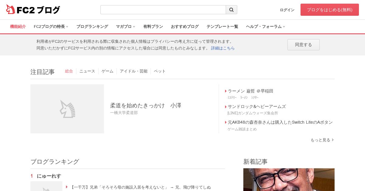Open おすすめブログ menu item
Screen dimensions: 365x191
click(x=185, y=26)
